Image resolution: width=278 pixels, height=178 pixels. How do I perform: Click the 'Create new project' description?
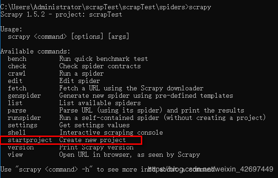pyautogui.click(x=92, y=140)
